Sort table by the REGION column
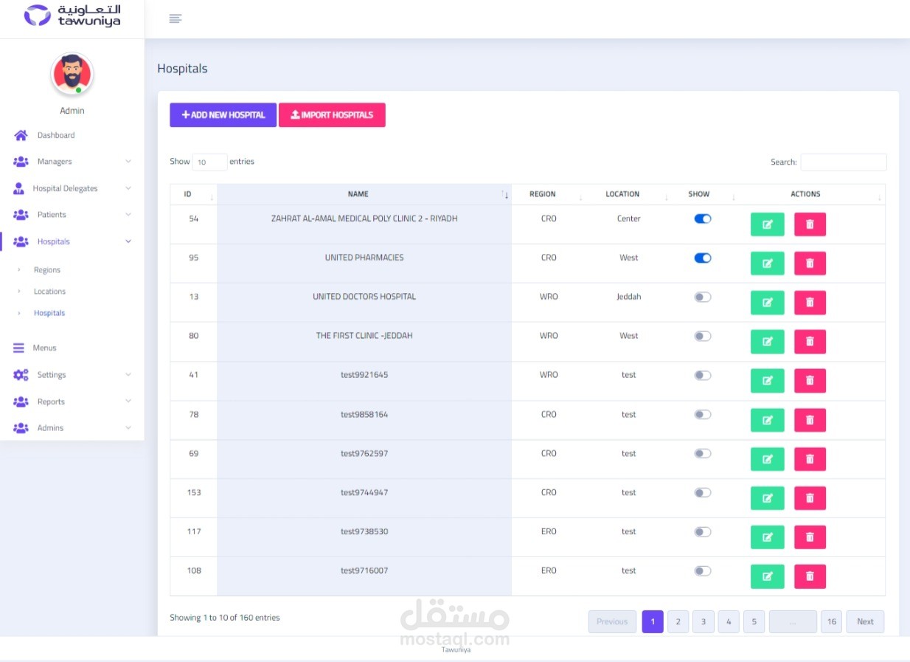The height and width of the screenshot is (662, 910). (548, 194)
